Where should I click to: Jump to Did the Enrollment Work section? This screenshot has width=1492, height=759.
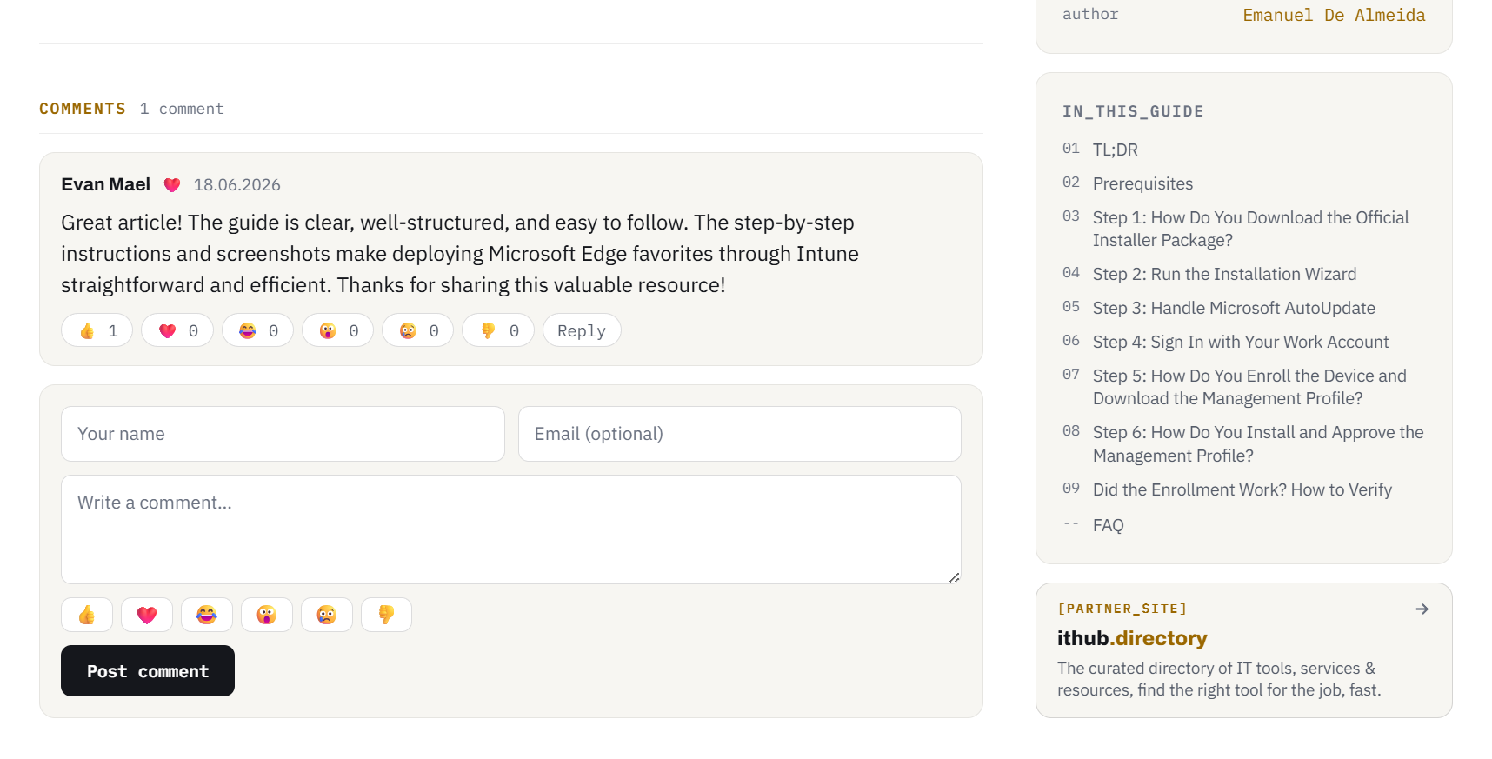[x=1242, y=489]
